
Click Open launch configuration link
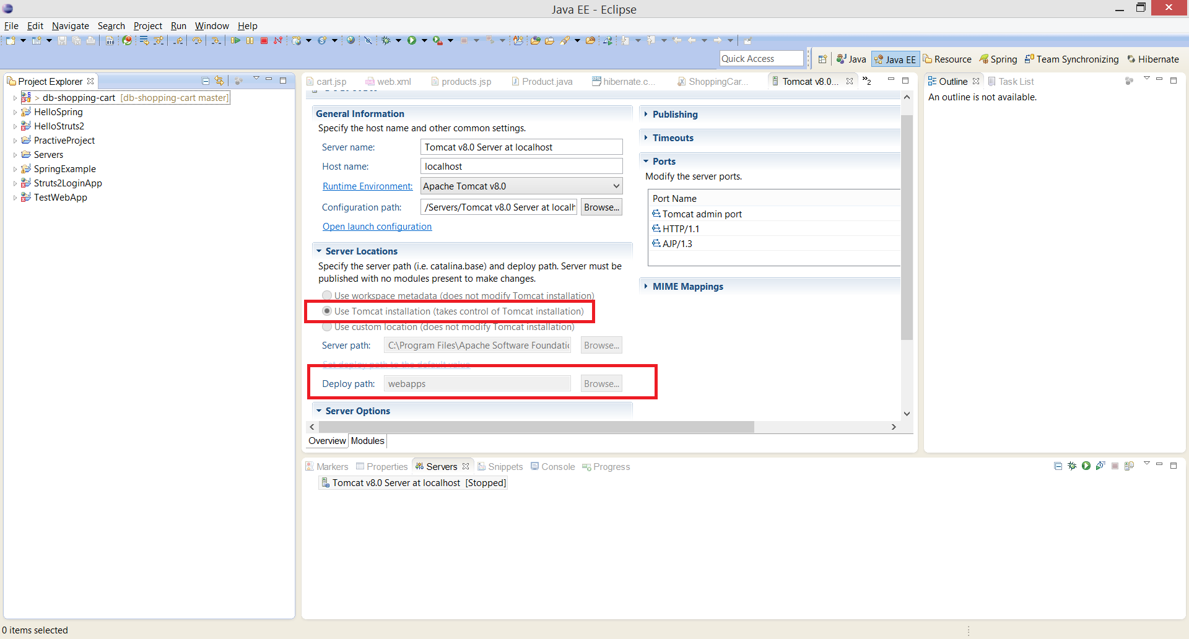377,227
